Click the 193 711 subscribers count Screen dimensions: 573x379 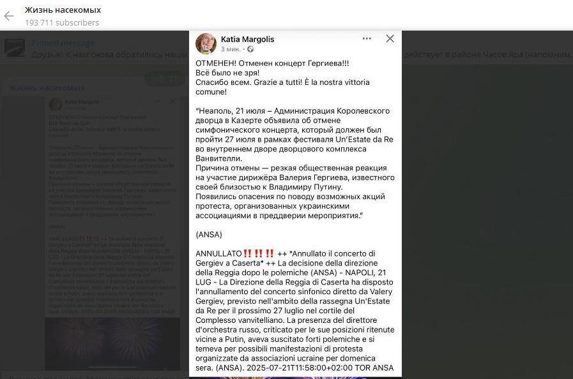(x=62, y=22)
